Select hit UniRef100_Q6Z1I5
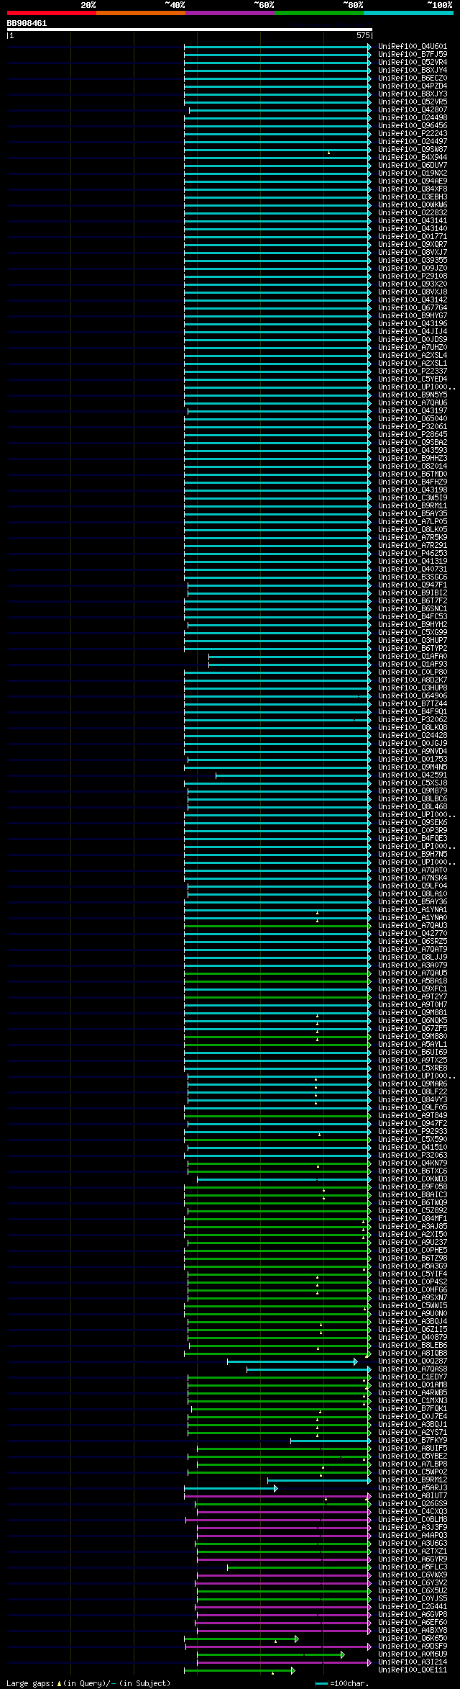Screen dimensions: 460x1689 coord(413,1330)
